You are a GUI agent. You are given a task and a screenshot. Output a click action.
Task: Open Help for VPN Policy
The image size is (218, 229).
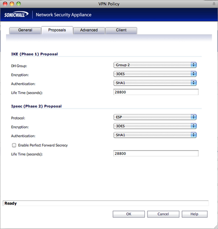click(194, 214)
